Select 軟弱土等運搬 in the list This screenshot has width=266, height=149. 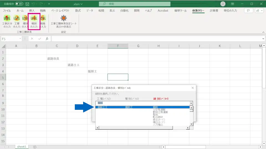point(160,112)
